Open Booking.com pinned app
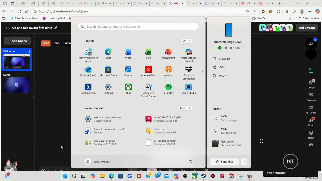Screen dimensions: 322x181 coord(88,89)
